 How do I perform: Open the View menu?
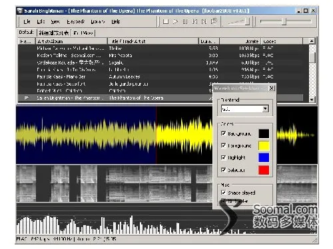[55, 21]
